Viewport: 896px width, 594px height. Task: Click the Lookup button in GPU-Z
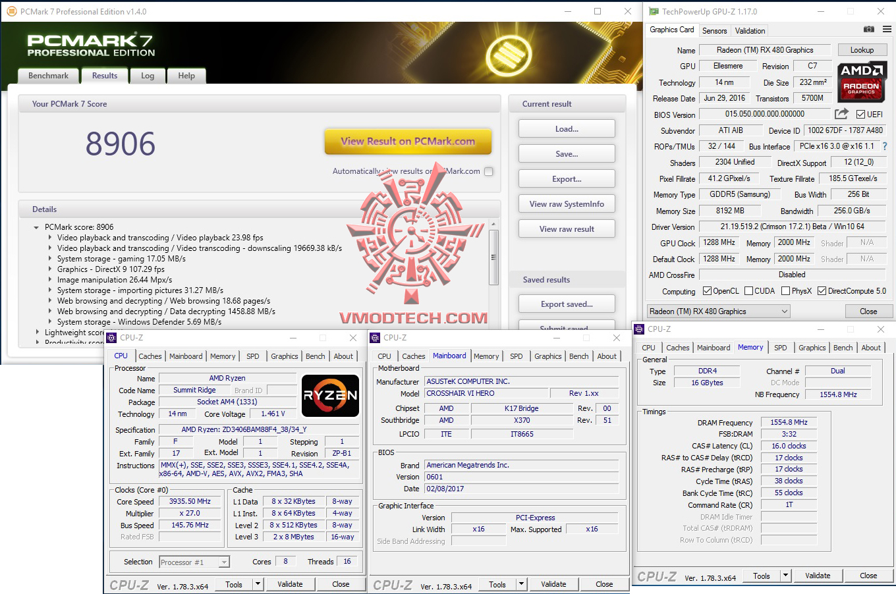[x=862, y=49]
